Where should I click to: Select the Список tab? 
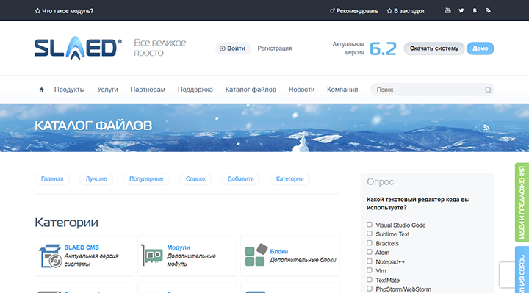[x=195, y=179]
